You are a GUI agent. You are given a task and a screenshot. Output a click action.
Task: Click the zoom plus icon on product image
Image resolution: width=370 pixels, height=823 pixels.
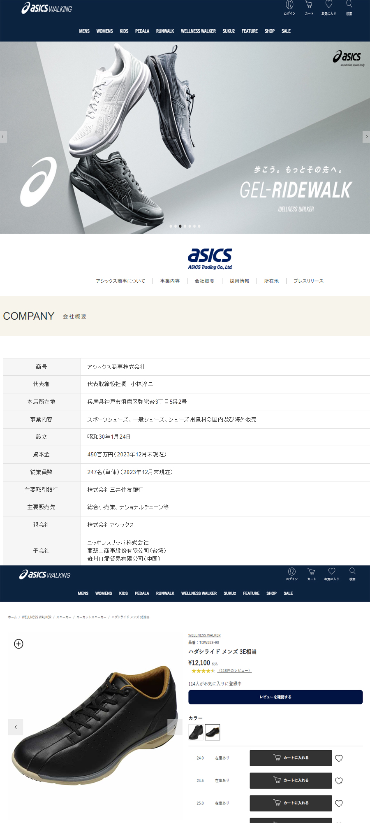point(18,644)
